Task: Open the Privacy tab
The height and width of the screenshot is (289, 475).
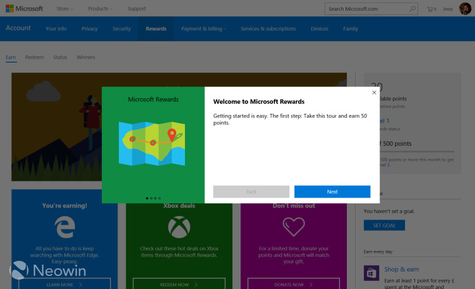Action: (x=89, y=29)
